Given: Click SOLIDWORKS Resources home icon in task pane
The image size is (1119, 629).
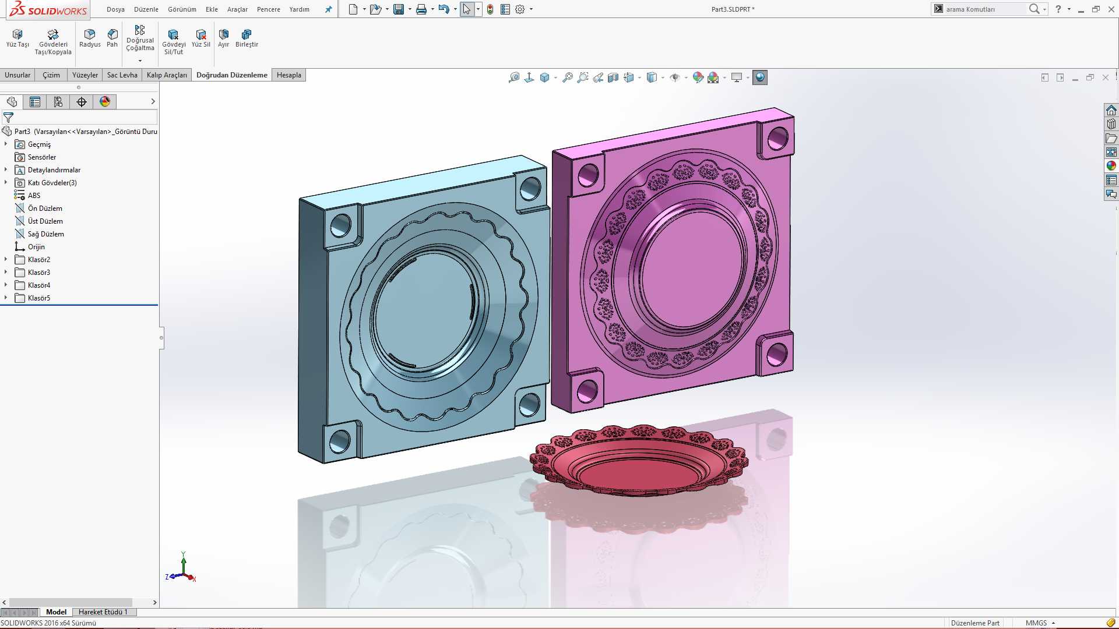Looking at the screenshot, I should tap(1111, 110).
